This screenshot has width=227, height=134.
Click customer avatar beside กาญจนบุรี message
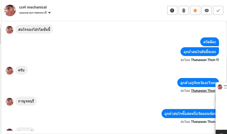10,102
